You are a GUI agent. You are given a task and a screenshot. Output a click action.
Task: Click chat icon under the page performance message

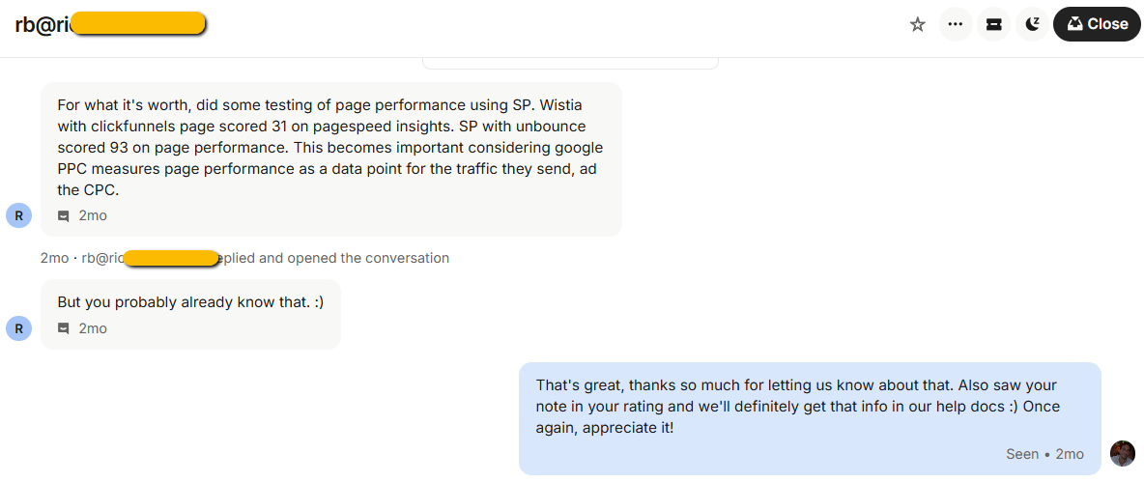pyautogui.click(x=64, y=216)
